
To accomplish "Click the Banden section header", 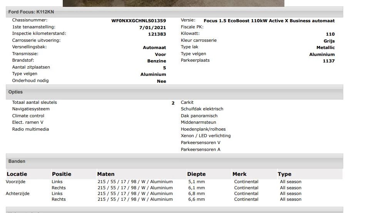I will click(17, 161).
